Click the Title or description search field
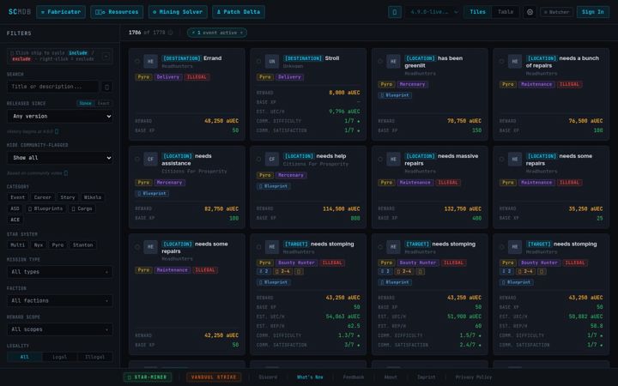618x386 pixels. click(x=53, y=87)
